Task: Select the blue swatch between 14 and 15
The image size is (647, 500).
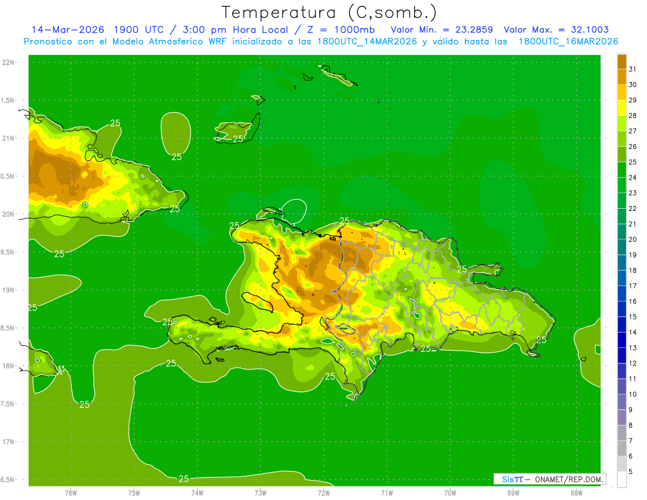Action: 622,325
